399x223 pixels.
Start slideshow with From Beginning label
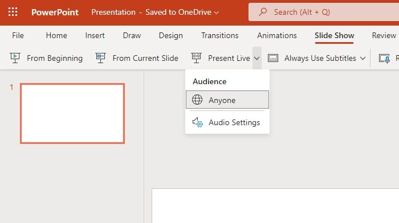[x=55, y=58]
